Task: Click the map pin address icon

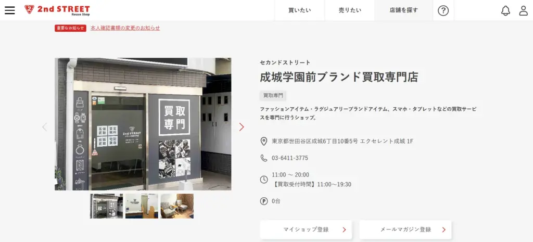Action: pyautogui.click(x=264, y=142)
